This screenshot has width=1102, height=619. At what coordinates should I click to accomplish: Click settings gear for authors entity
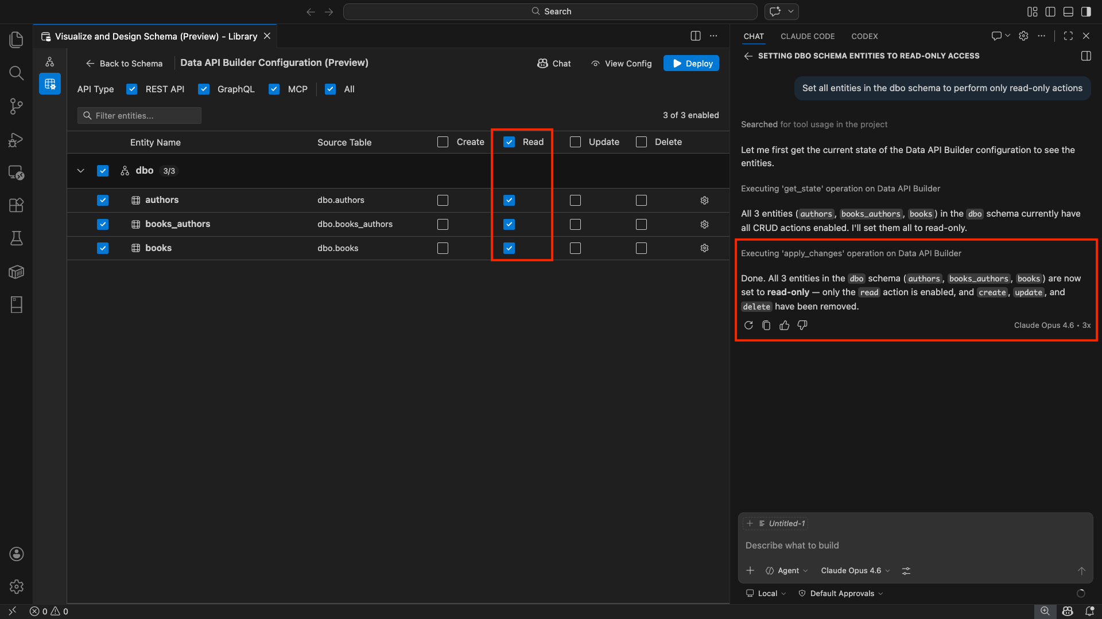tap(704, 200)
